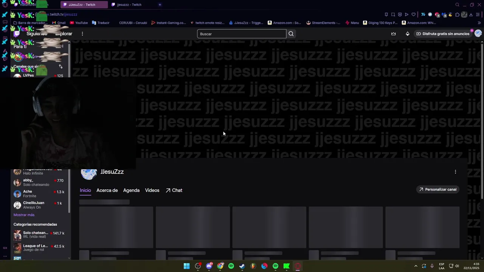Open Kick app from the taskbar
This screenshot has width=484, height=272.
[287, 266]
